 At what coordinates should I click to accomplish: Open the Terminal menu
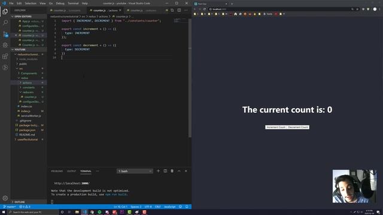[73, 4]
